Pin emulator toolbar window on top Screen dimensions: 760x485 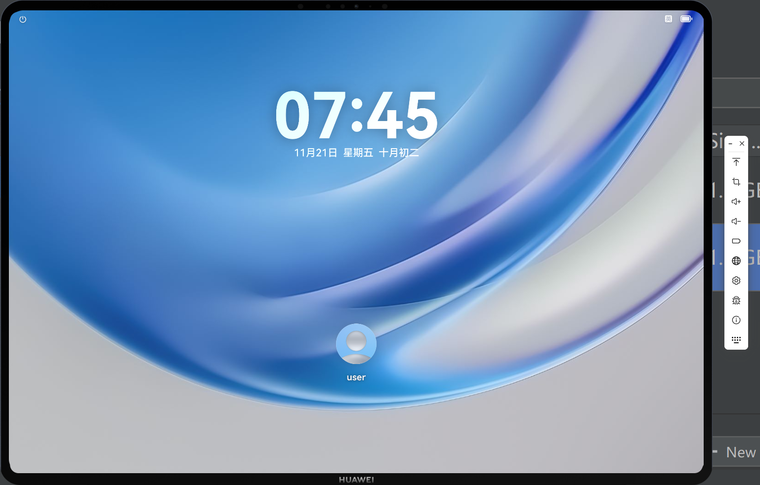736,162
